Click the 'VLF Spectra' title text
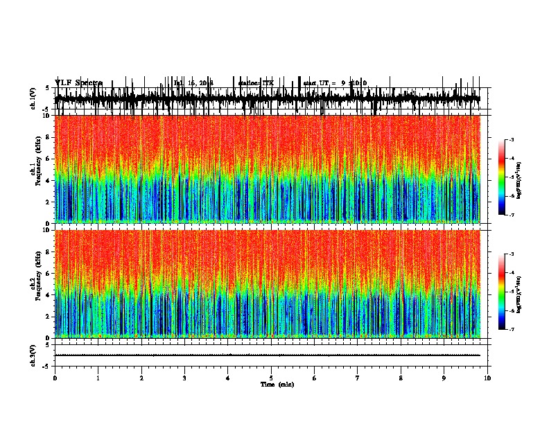 click(78, 83)
